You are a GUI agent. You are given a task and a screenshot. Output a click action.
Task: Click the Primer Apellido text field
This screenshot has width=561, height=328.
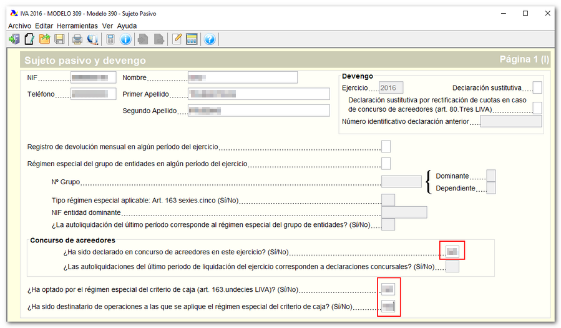tap(258, 94)
